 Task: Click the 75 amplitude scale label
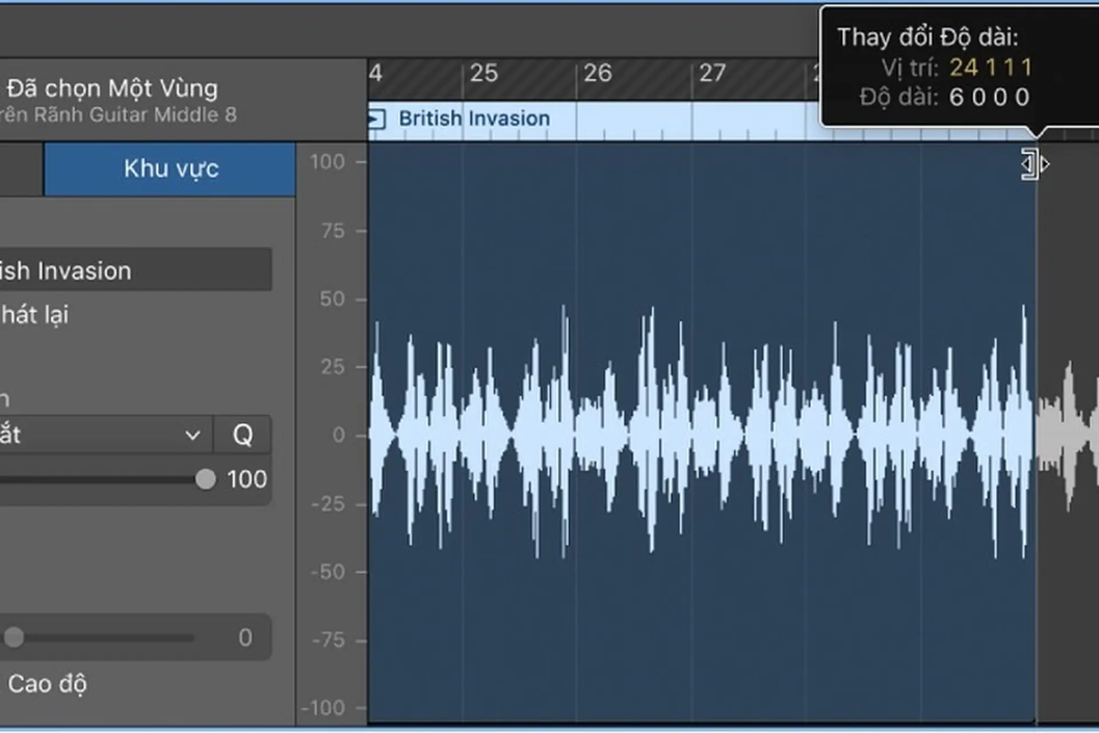tap(333, 231)
